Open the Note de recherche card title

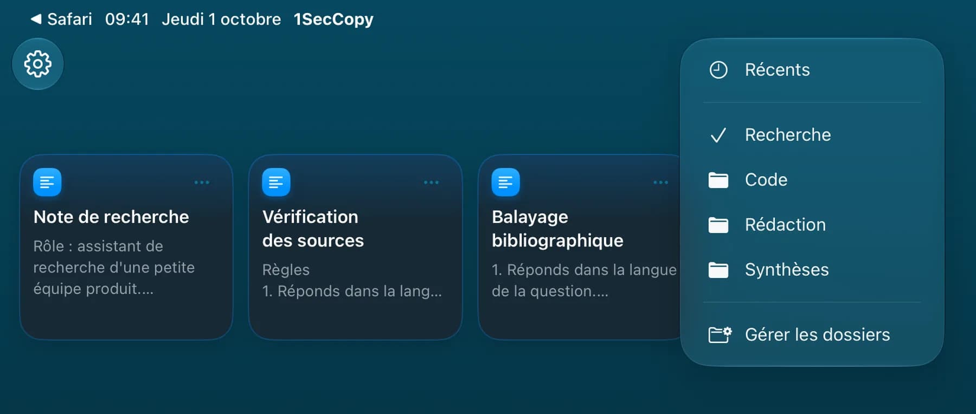point(111,217)
